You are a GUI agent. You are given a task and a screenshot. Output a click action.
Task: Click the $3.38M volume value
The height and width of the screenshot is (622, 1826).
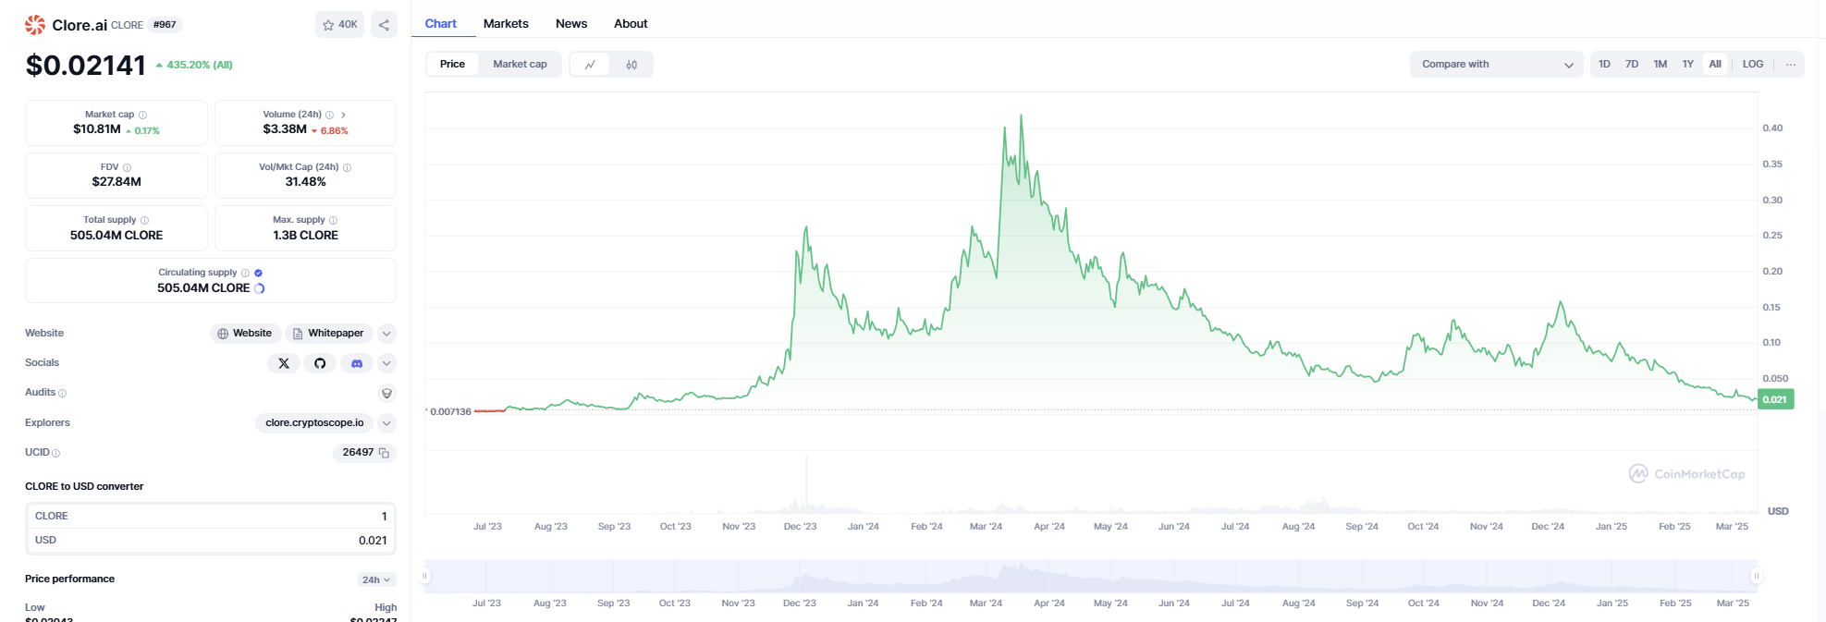(x=285, y=129)
